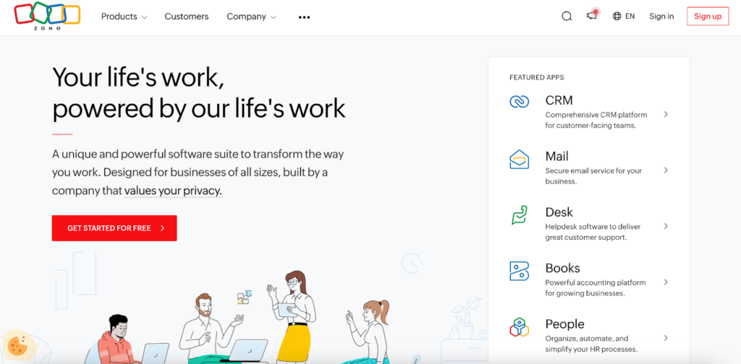Image resolution: width=741 pixels, height=364 pixels.
Task: Open the People app title
Action: (x=564, y=324)
